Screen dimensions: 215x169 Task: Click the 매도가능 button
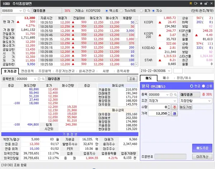[186, 107]
